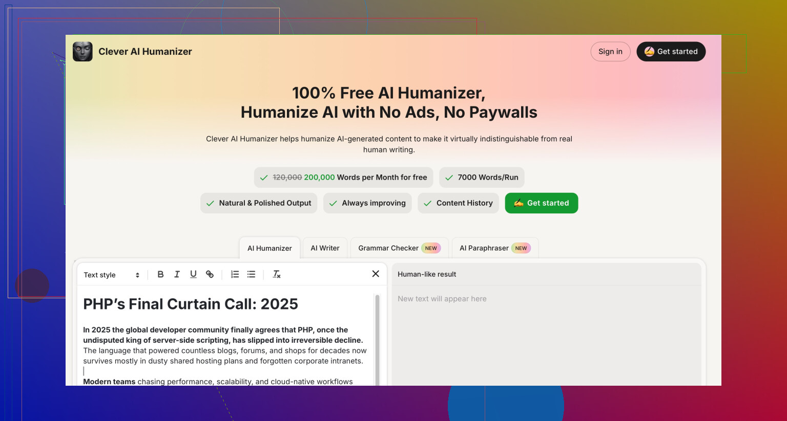
Task: Open the Text style dropdown
Action: point(112,275)
